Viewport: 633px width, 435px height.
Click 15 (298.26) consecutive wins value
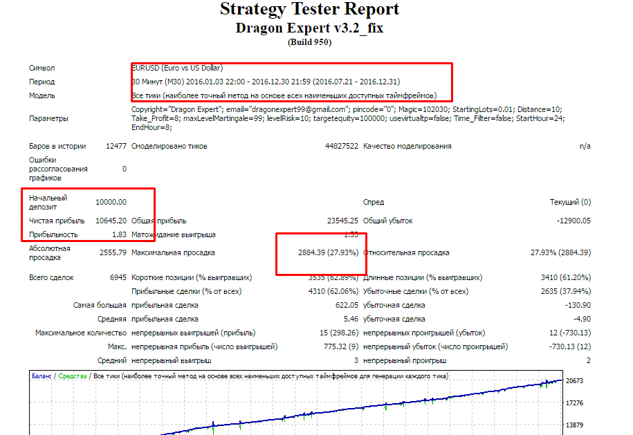coord(339,333)
